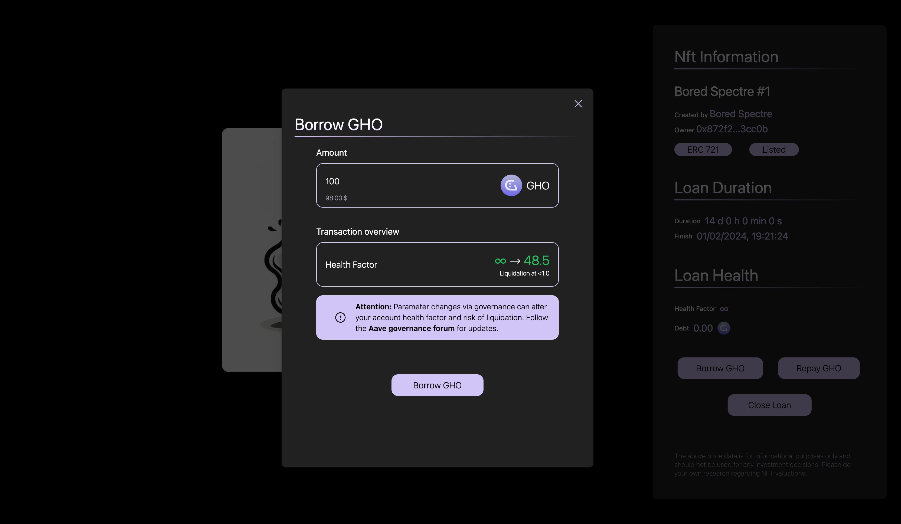Open the Bored Spectre creator link
Screen dimensions: 901x524
coord(740,114)
